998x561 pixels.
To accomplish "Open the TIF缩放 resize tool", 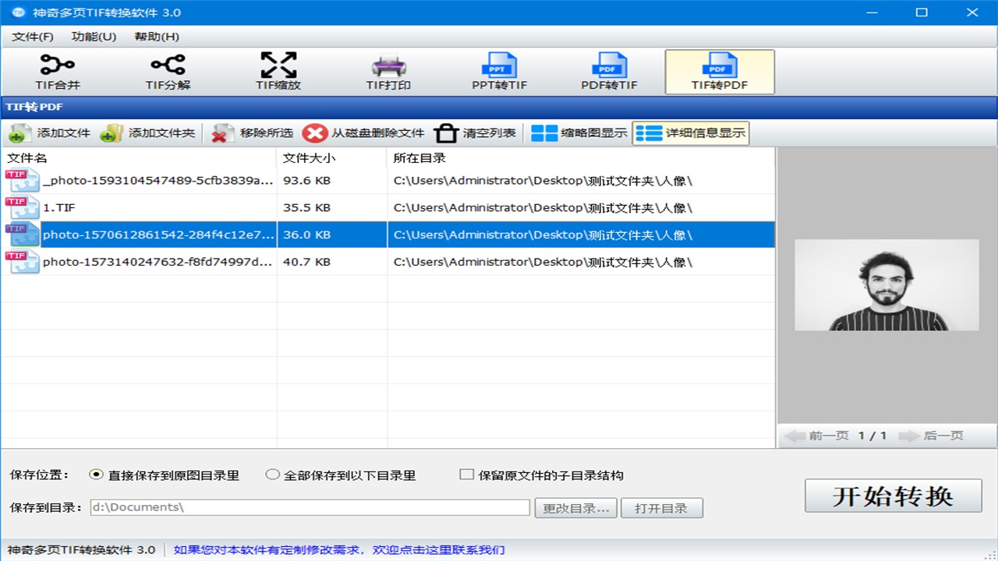I will (x=279, y=70).
